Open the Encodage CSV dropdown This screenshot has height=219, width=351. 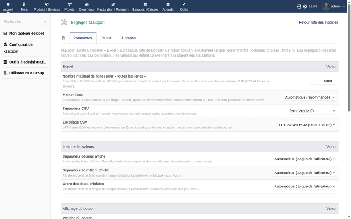[307, 125]
